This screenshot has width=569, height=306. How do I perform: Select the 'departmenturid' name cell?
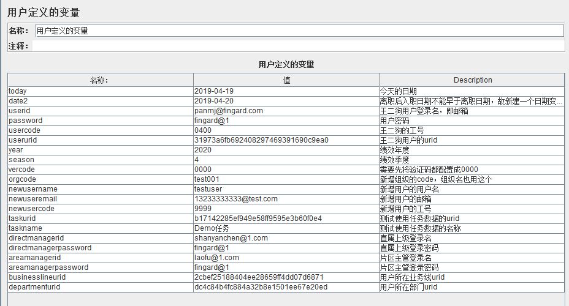tap(101, 287)
